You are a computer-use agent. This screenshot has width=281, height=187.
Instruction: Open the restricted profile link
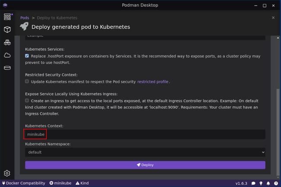click(x=153, y=82)
